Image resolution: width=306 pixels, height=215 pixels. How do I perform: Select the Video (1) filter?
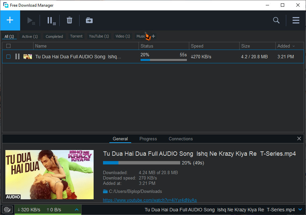pyautogui.click(x=123, y=36)
